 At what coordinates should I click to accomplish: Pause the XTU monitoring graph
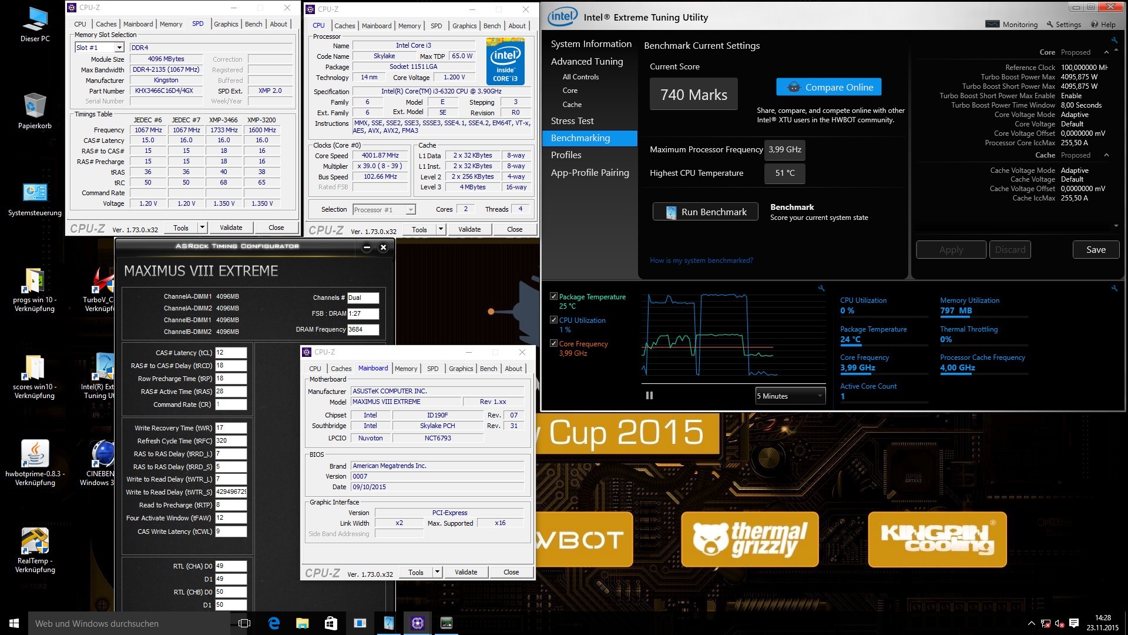click(649, 396)
